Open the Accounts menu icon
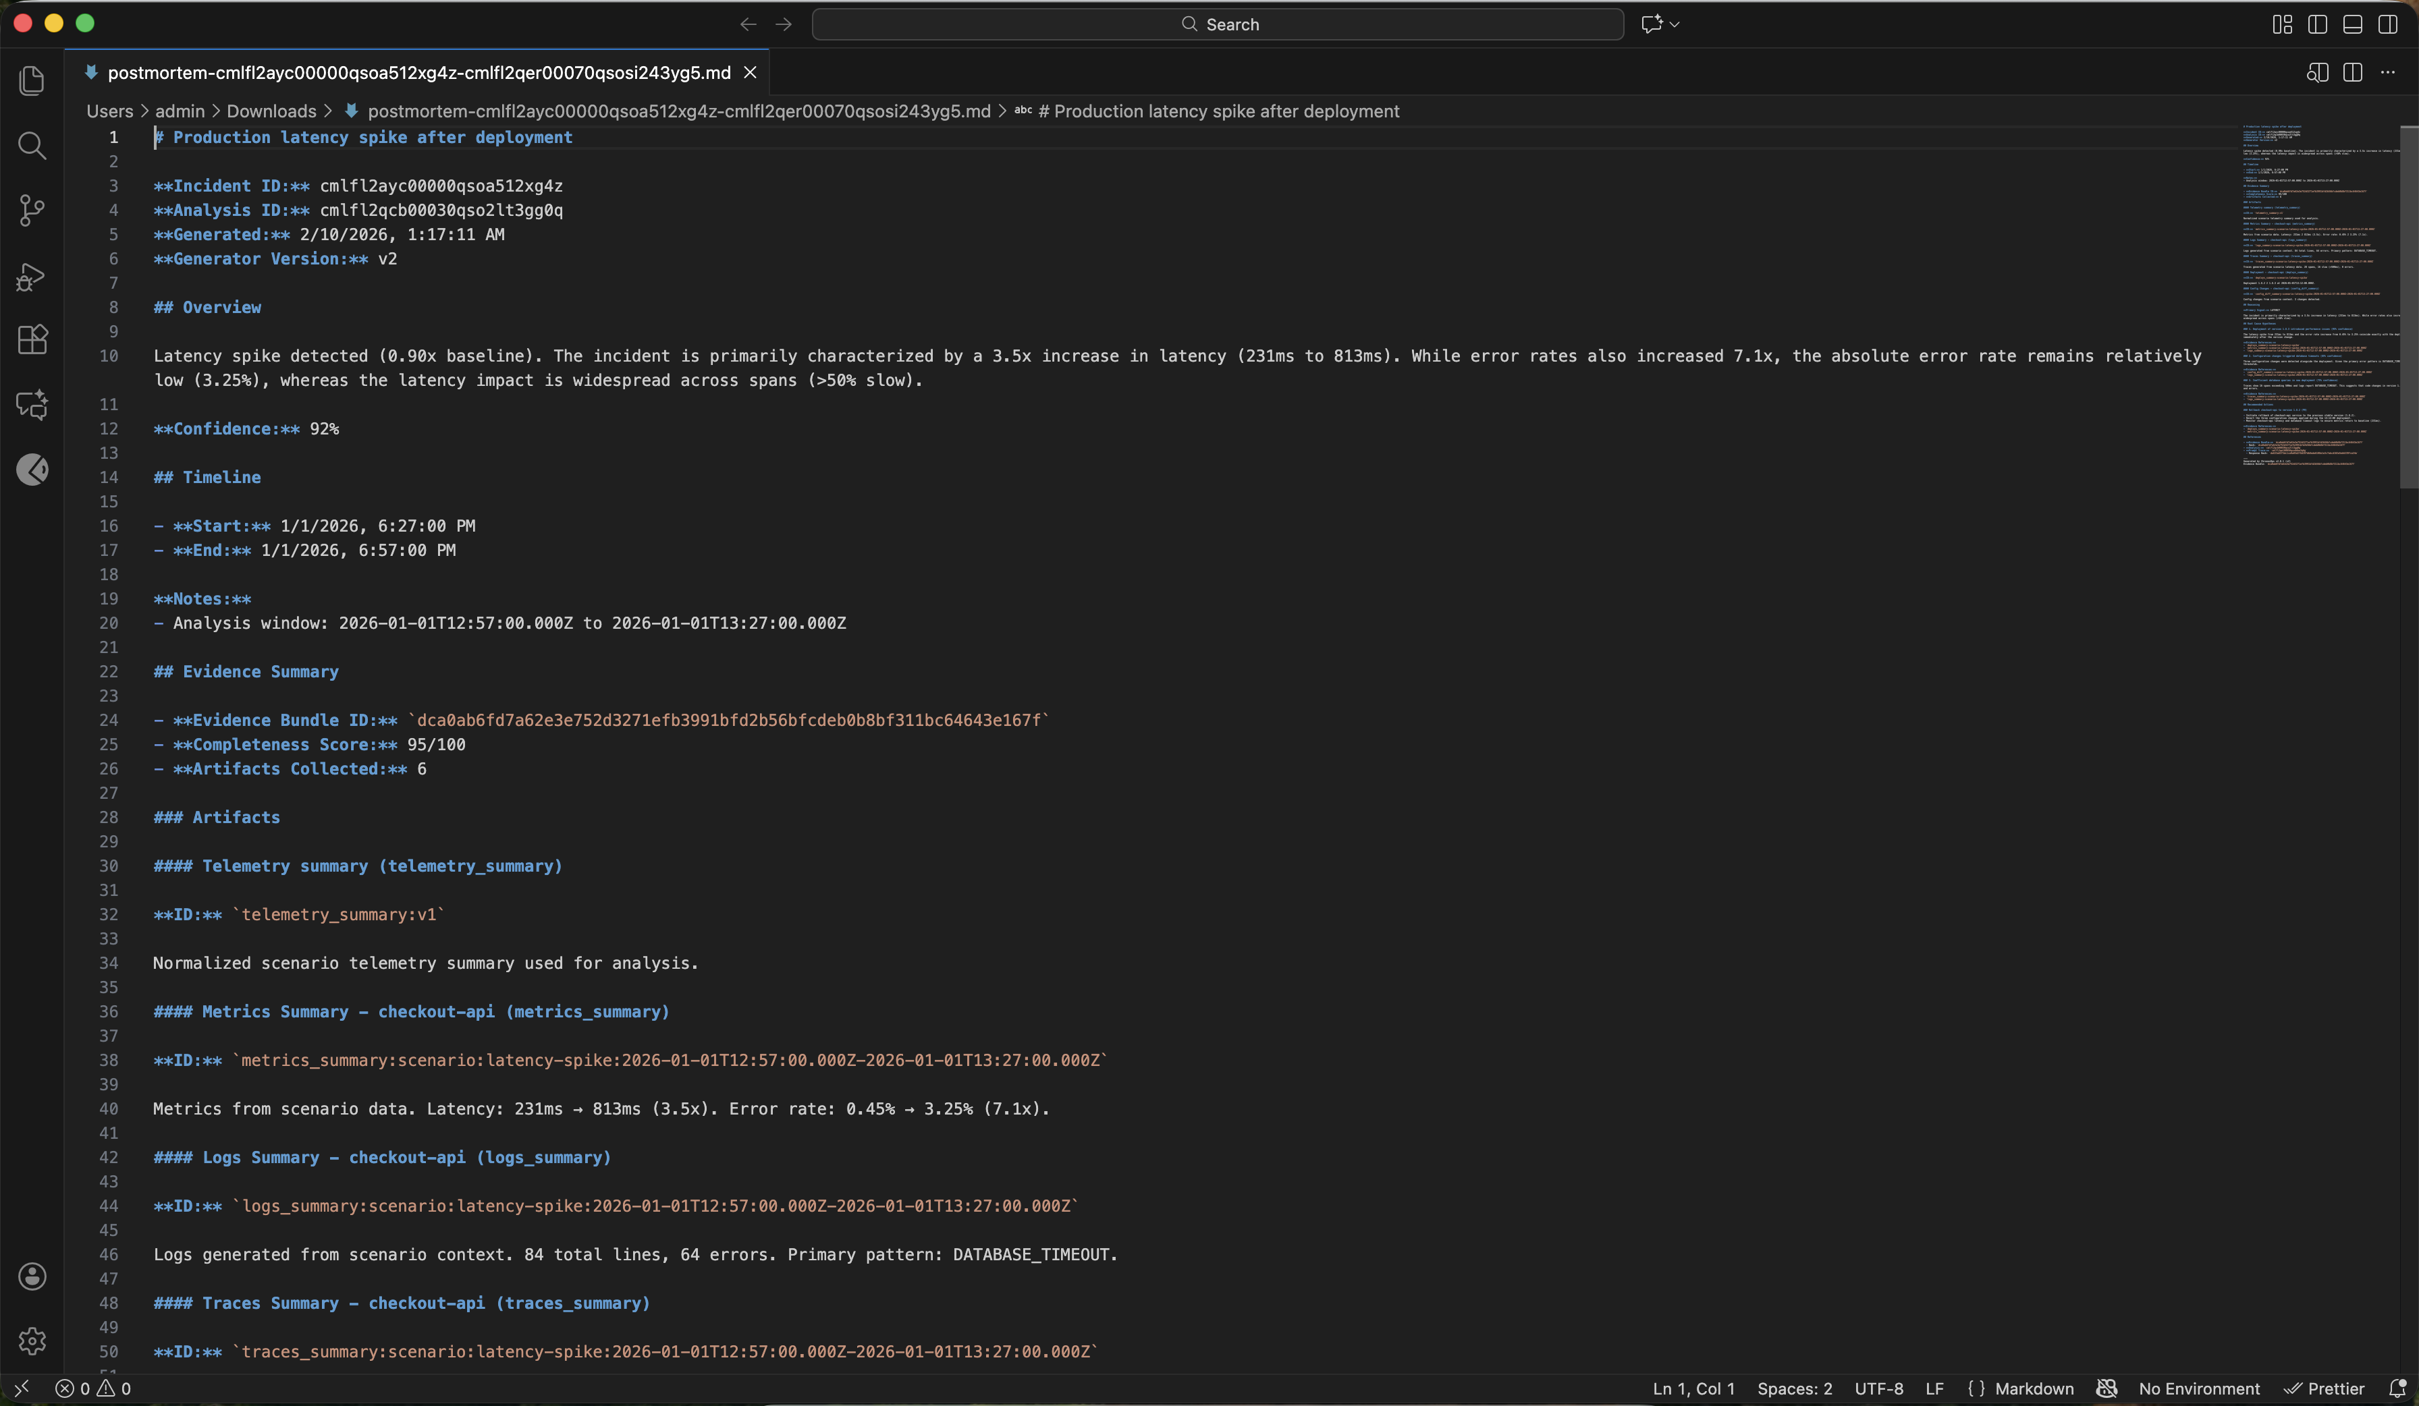2419x1406 pixels. click(32, 1276)
